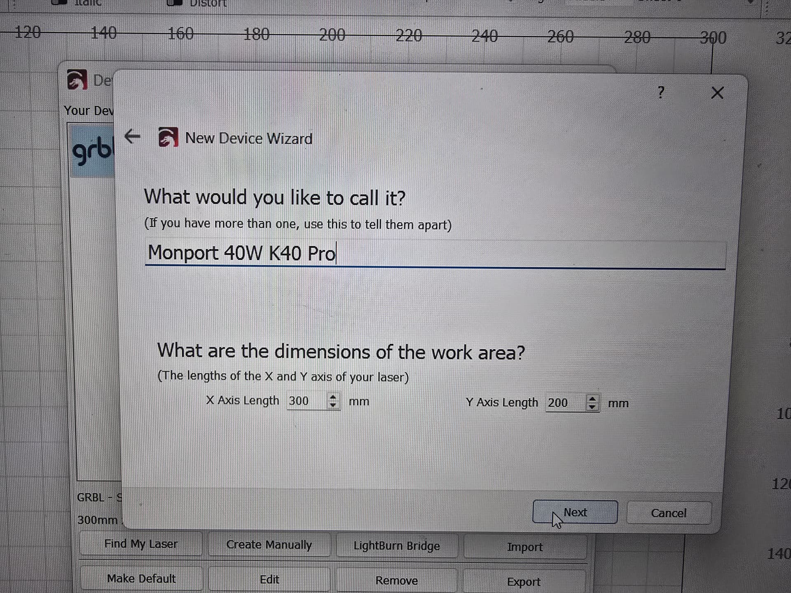Open help with the question mark
Screen dimensions: 791x593
tap(661, 92)
